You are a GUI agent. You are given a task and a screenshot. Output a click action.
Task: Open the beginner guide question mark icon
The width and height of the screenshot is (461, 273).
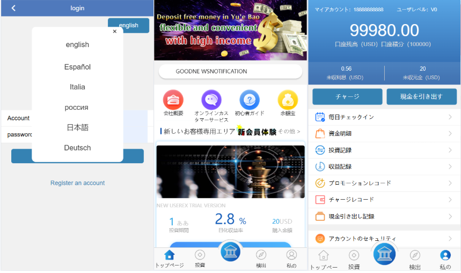pos(250,100)
